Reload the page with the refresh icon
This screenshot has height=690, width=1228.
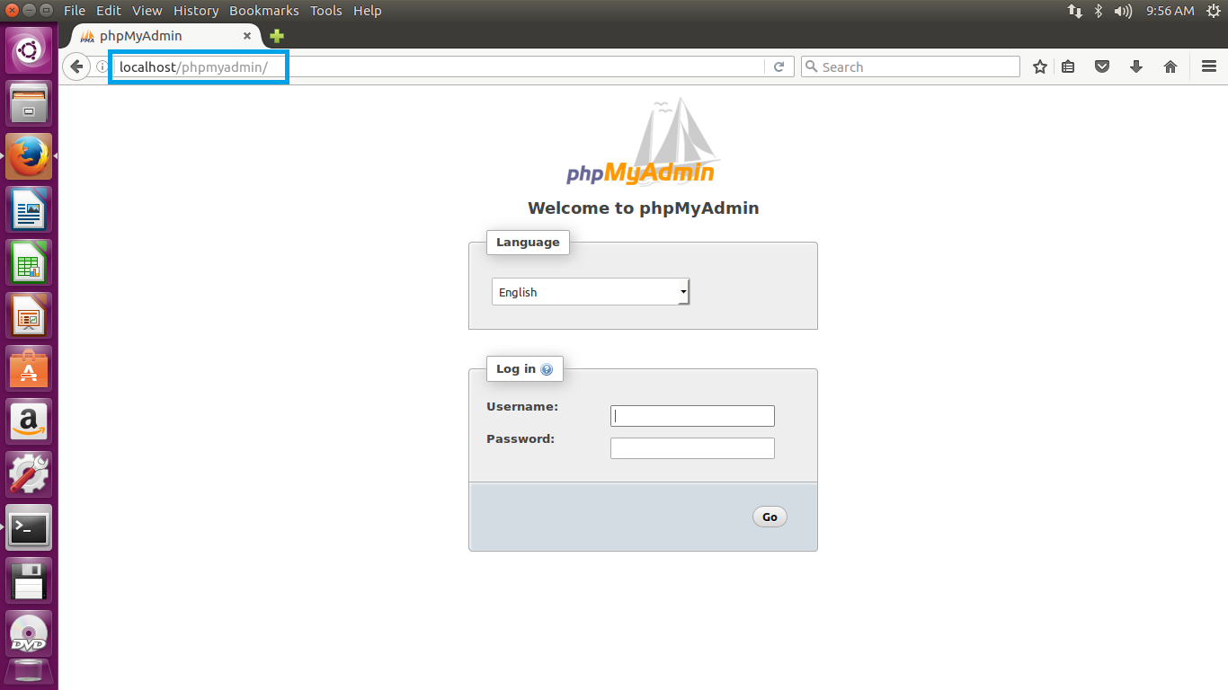point(779,66)
